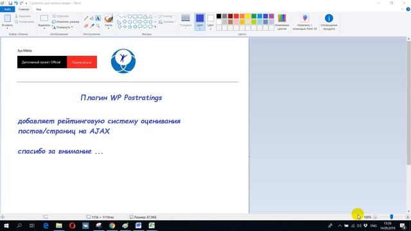Collapse the ribbon with the chevron

[403, 9]
